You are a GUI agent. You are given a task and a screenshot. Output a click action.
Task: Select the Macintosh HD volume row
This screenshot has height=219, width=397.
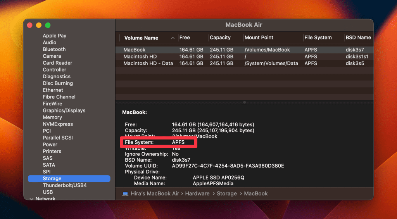(x=140, y=57)
